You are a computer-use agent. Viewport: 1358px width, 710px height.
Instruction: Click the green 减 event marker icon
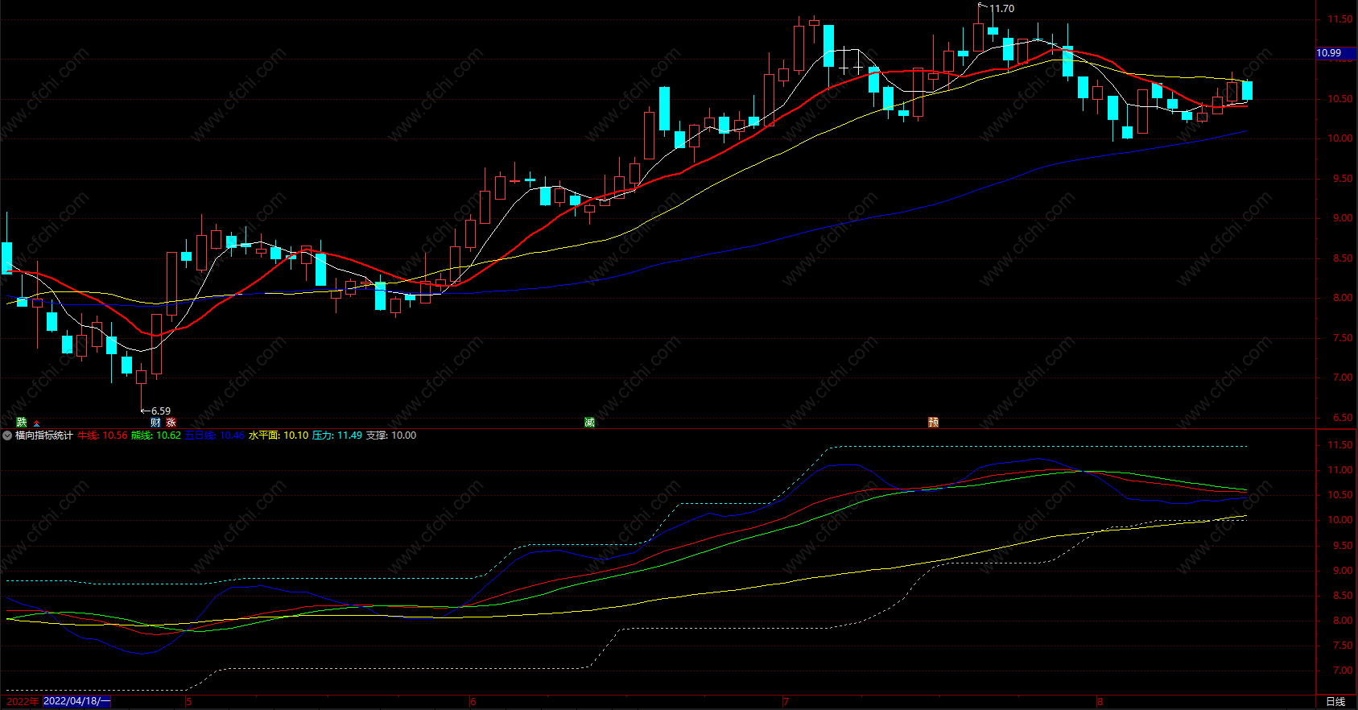589,422
